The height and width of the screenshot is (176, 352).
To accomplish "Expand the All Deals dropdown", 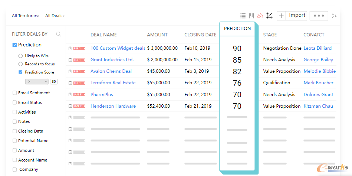I will click(55, 16).
